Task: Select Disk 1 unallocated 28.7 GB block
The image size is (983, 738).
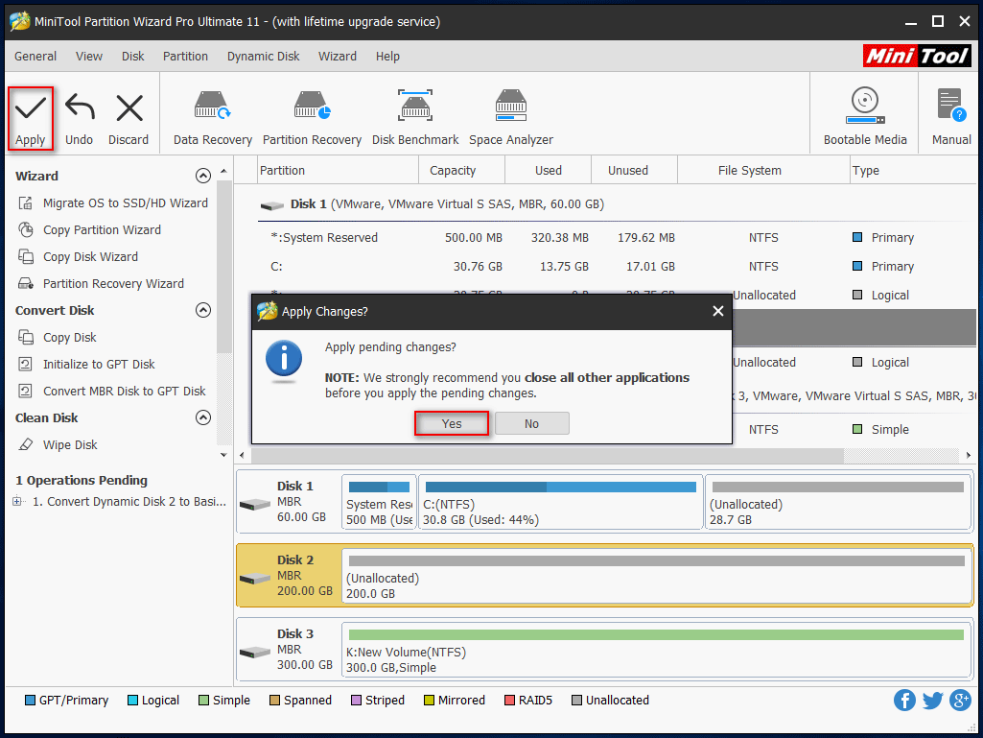Action: click(x=838, y=503)
